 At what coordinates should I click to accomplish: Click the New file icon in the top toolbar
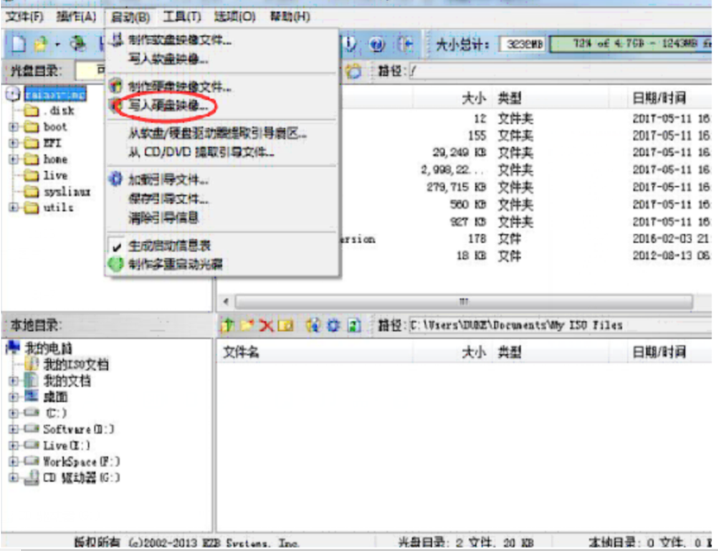click(x=18, y=44)
